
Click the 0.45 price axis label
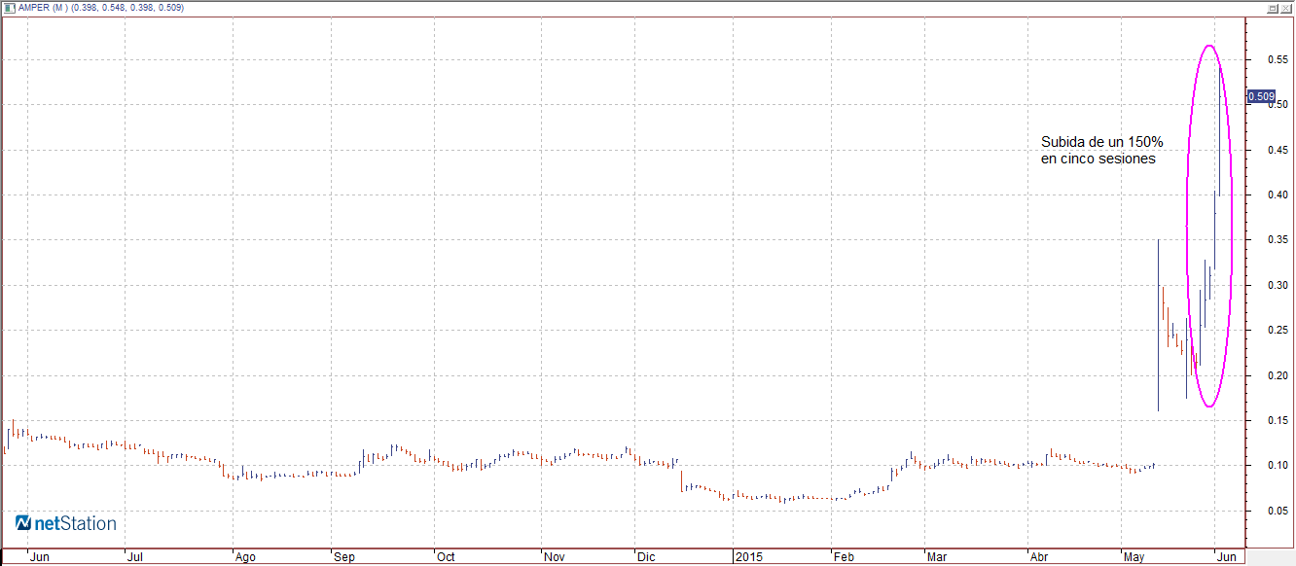(1277, 150)
